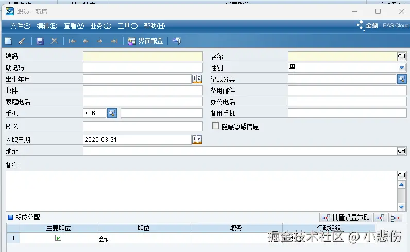Click scroll up arrow of 备注 box
The width and height of the screenshot is (410, 252).
click(401, 185)
